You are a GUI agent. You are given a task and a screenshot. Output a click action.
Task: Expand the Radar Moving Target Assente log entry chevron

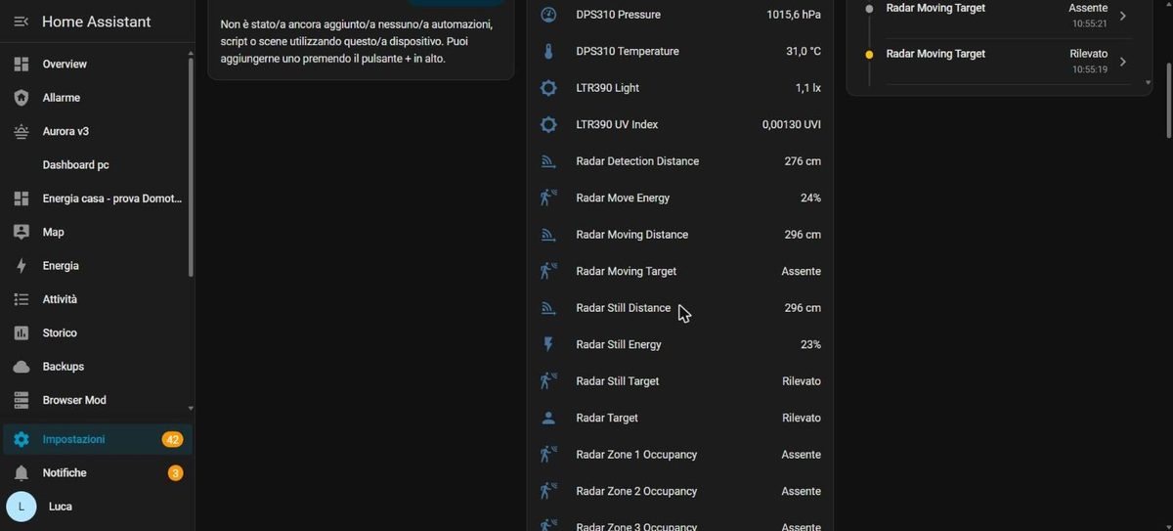click(x=1123, y=16)
